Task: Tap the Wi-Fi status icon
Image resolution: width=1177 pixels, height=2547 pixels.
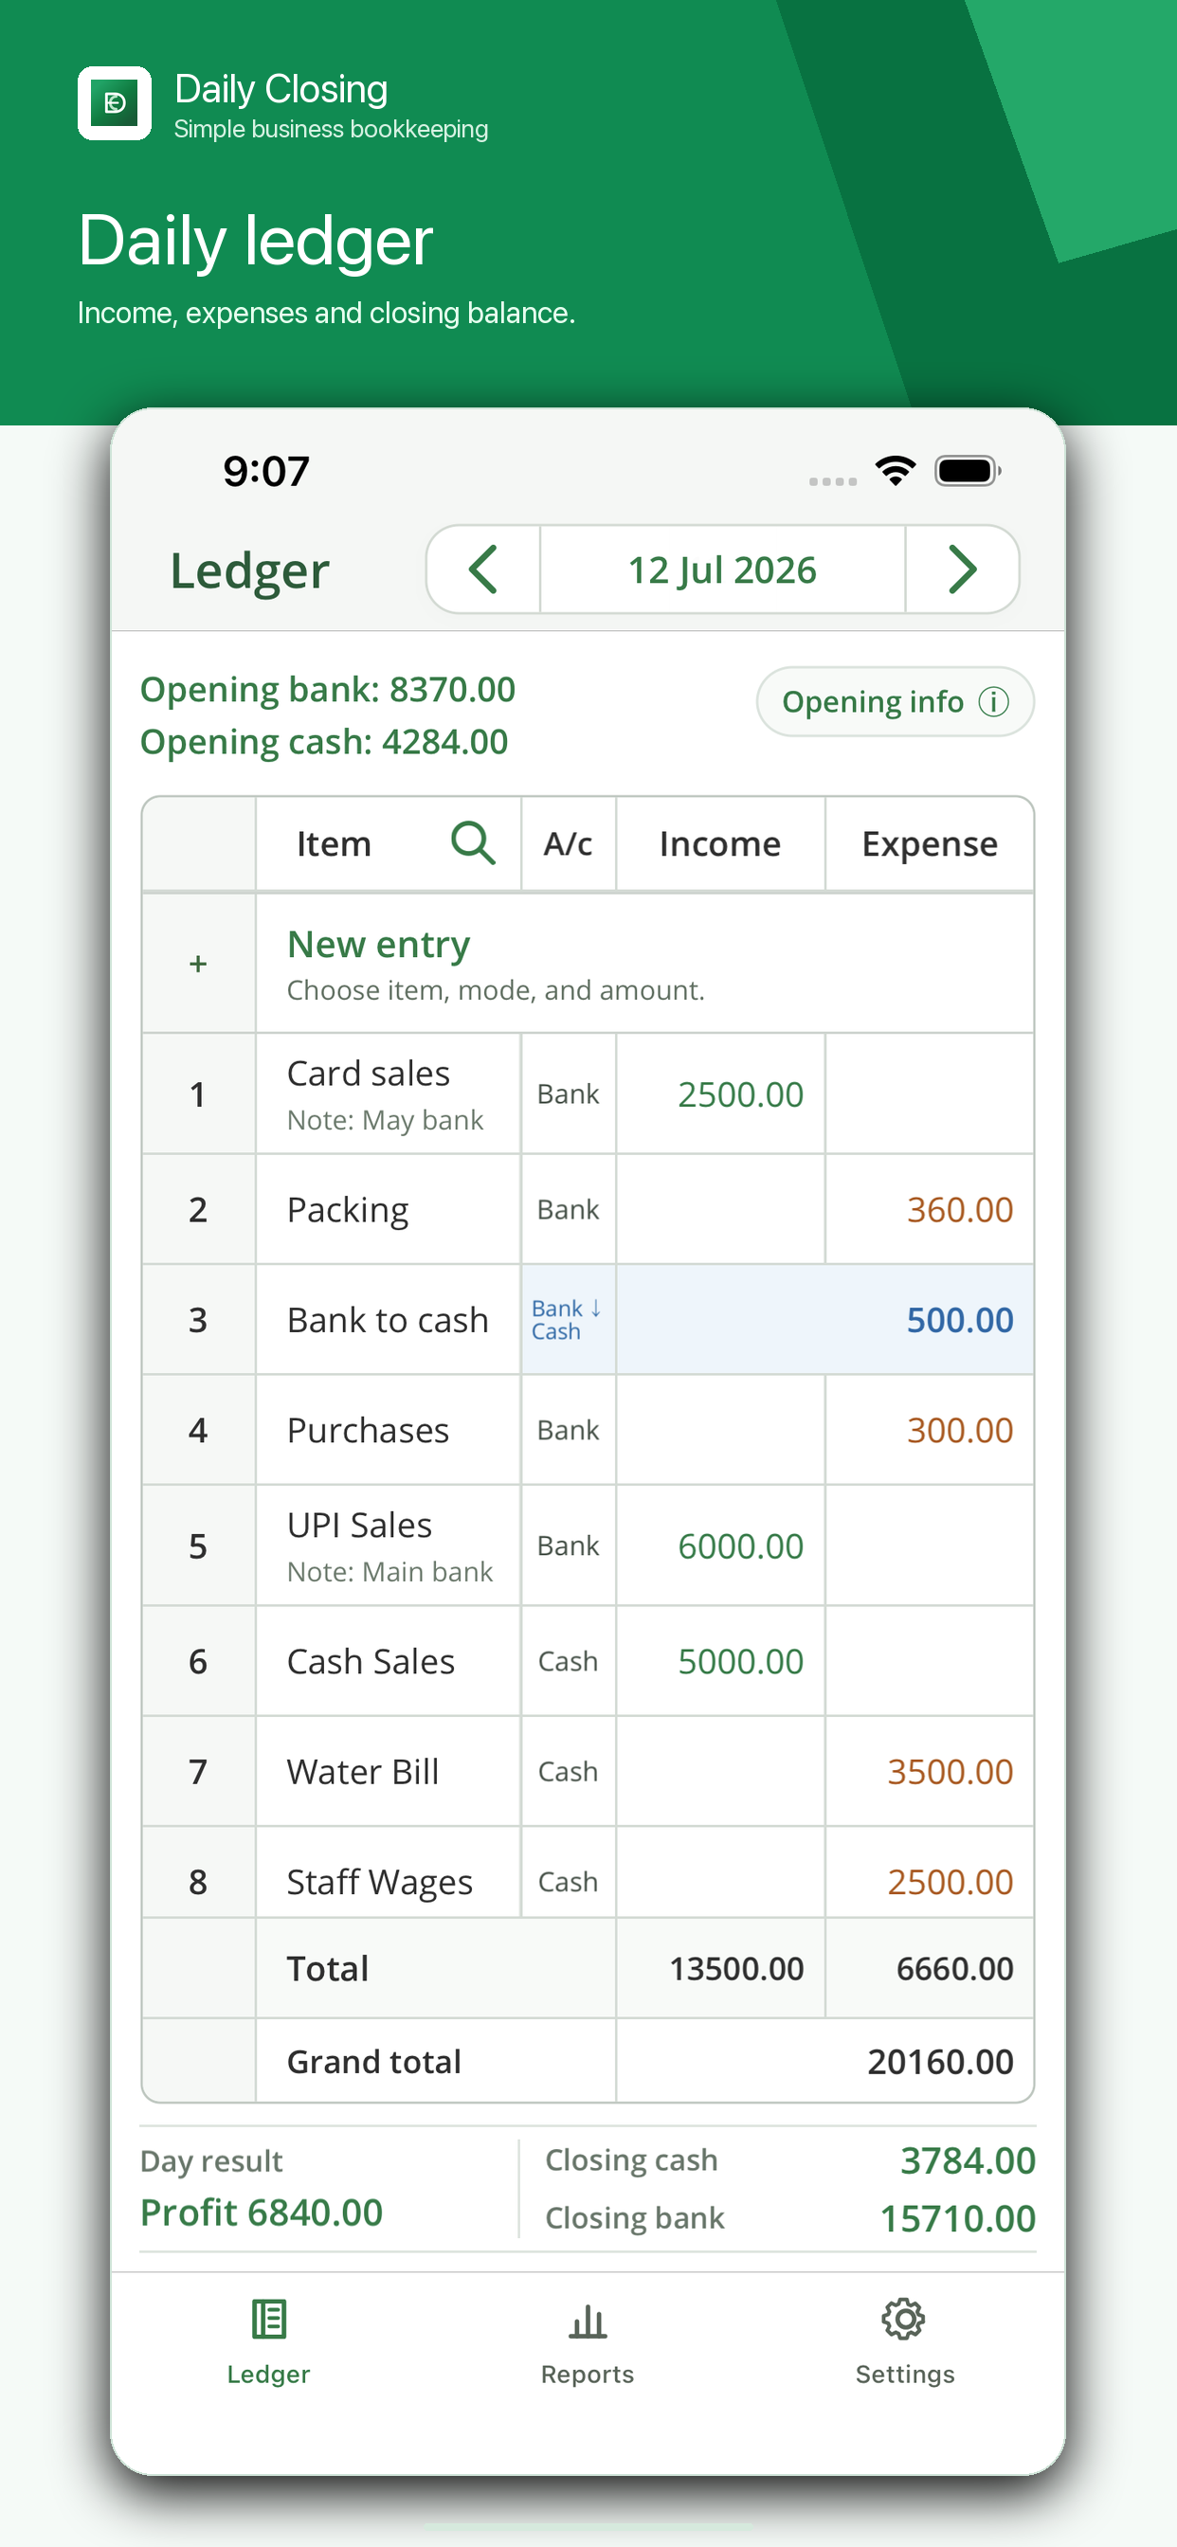Action: click(x=896, y=471)
